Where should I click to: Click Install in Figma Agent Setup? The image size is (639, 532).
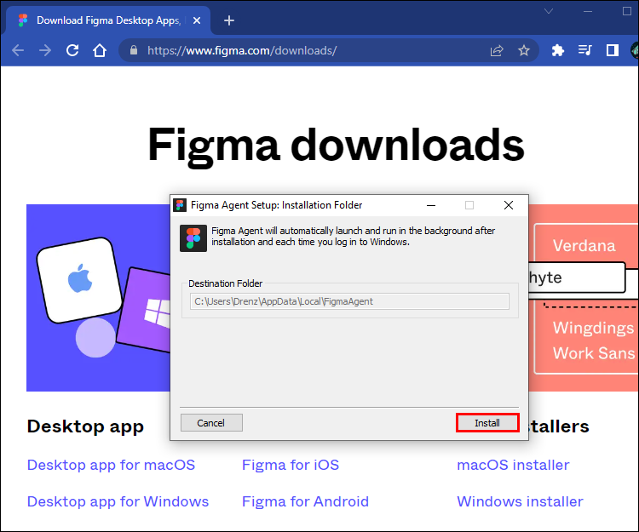[x=487, y=423]
